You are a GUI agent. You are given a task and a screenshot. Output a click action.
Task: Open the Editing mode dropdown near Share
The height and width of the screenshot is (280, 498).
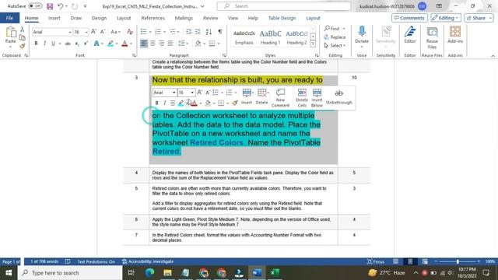coord(446,18)
